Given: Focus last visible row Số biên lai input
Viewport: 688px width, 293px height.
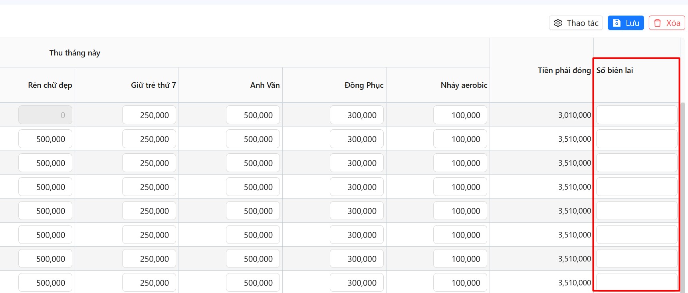Looking at the screenshot, I should coord(636,282).
